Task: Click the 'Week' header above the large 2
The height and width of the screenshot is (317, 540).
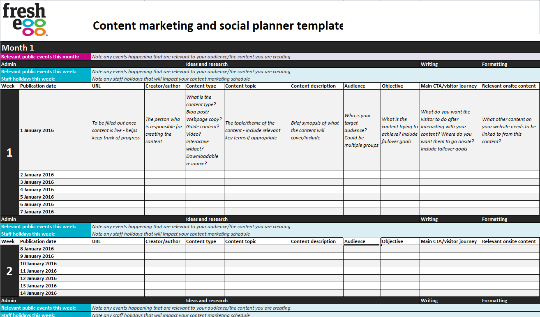Action: (x=9, y=241)
